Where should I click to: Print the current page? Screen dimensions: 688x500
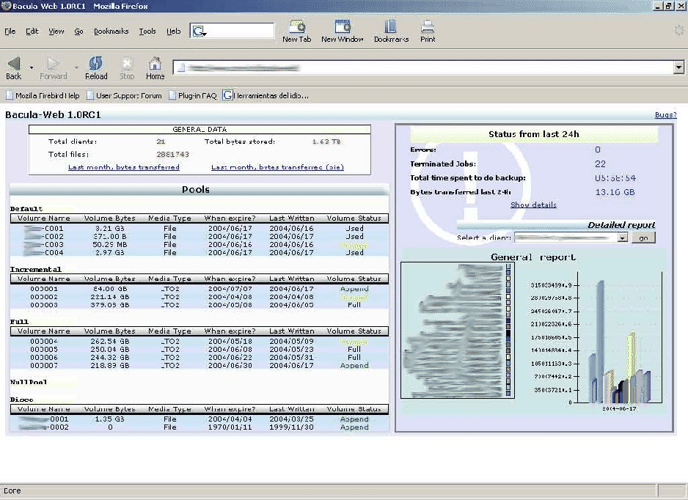(428, 31)
